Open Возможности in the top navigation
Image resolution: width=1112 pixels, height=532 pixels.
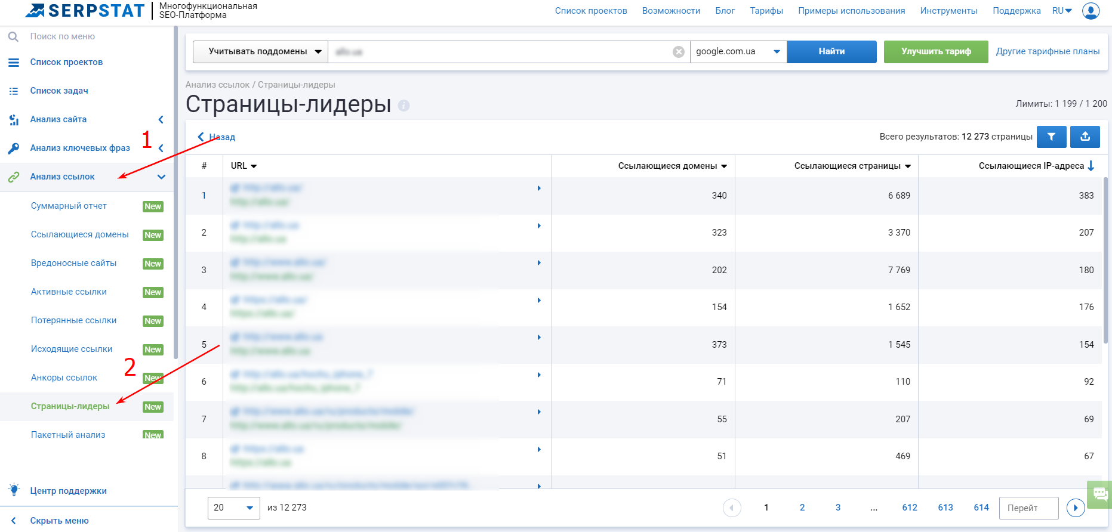pyautogui.click(x=671, y=11)
